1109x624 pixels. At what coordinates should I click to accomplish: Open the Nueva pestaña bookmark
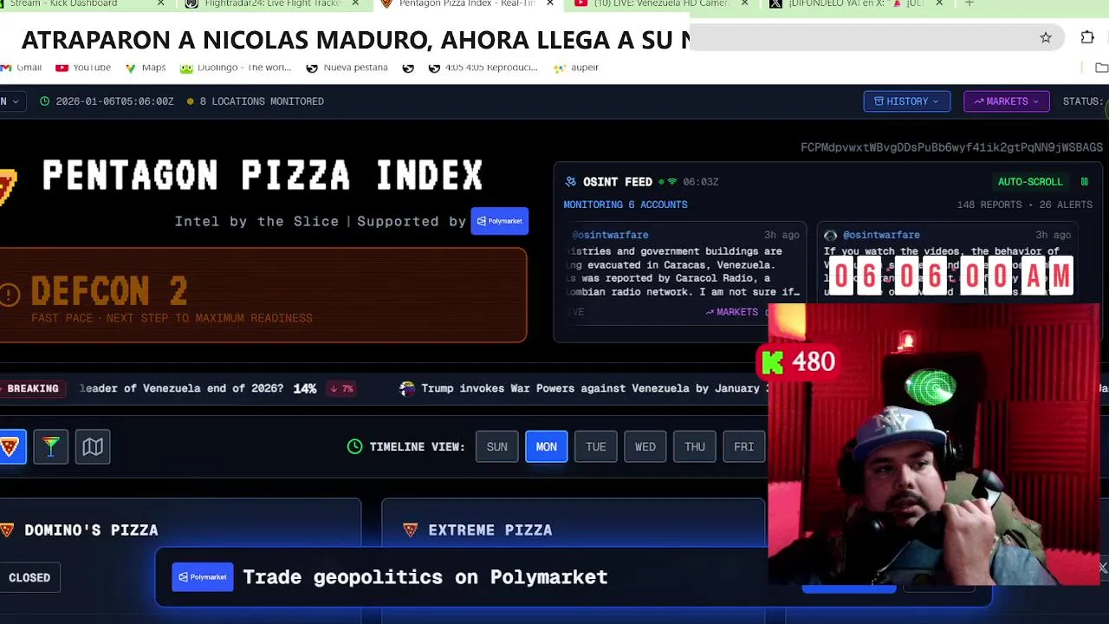coord(347,68)
